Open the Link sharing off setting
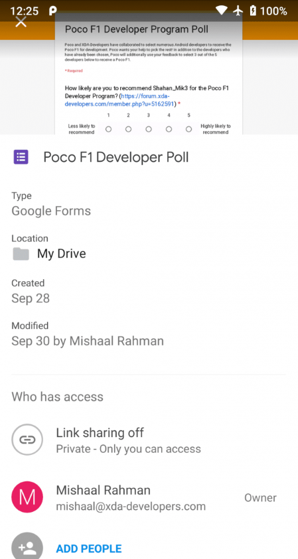Screen dimensions: 298x559 coord(149,440)
